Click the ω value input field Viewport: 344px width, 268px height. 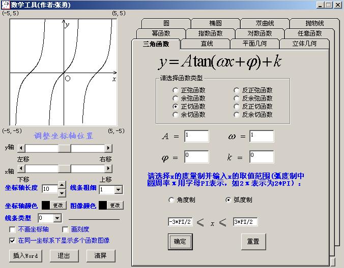[x=262, y=137]
